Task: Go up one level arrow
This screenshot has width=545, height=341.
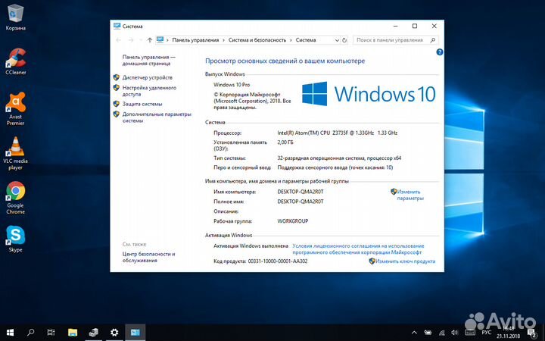Action: point(150,40)
